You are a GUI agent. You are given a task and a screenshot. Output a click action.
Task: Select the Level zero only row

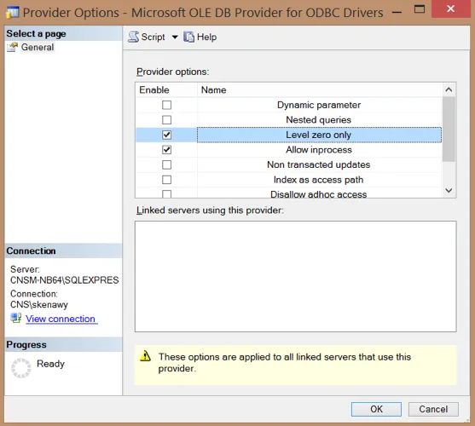pos(289,135)
